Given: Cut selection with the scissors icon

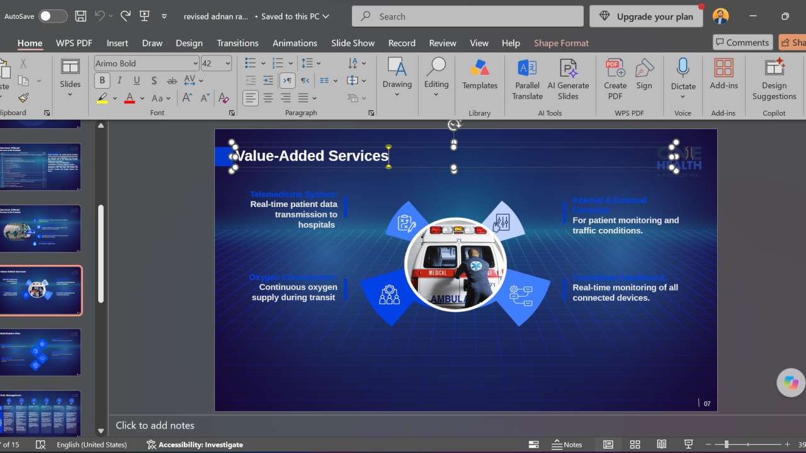Looking at the screenshot, I should coord(23,63).
